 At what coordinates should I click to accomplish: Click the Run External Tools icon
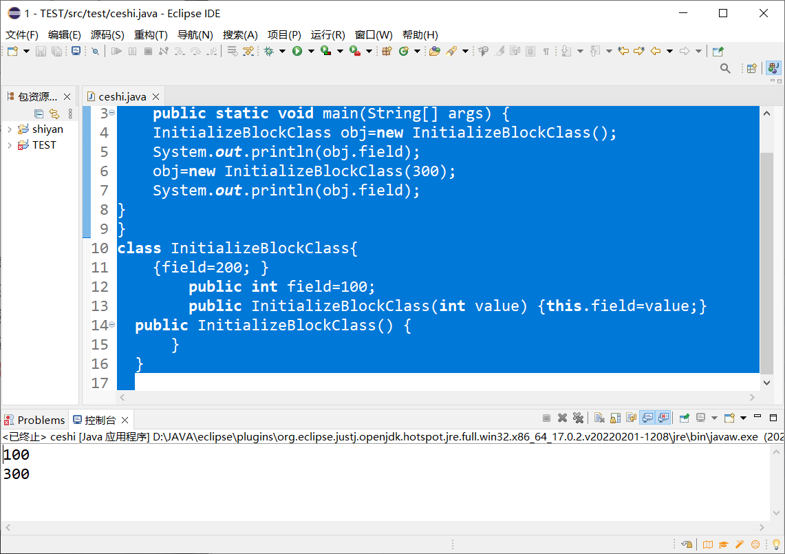click(355, 51)
